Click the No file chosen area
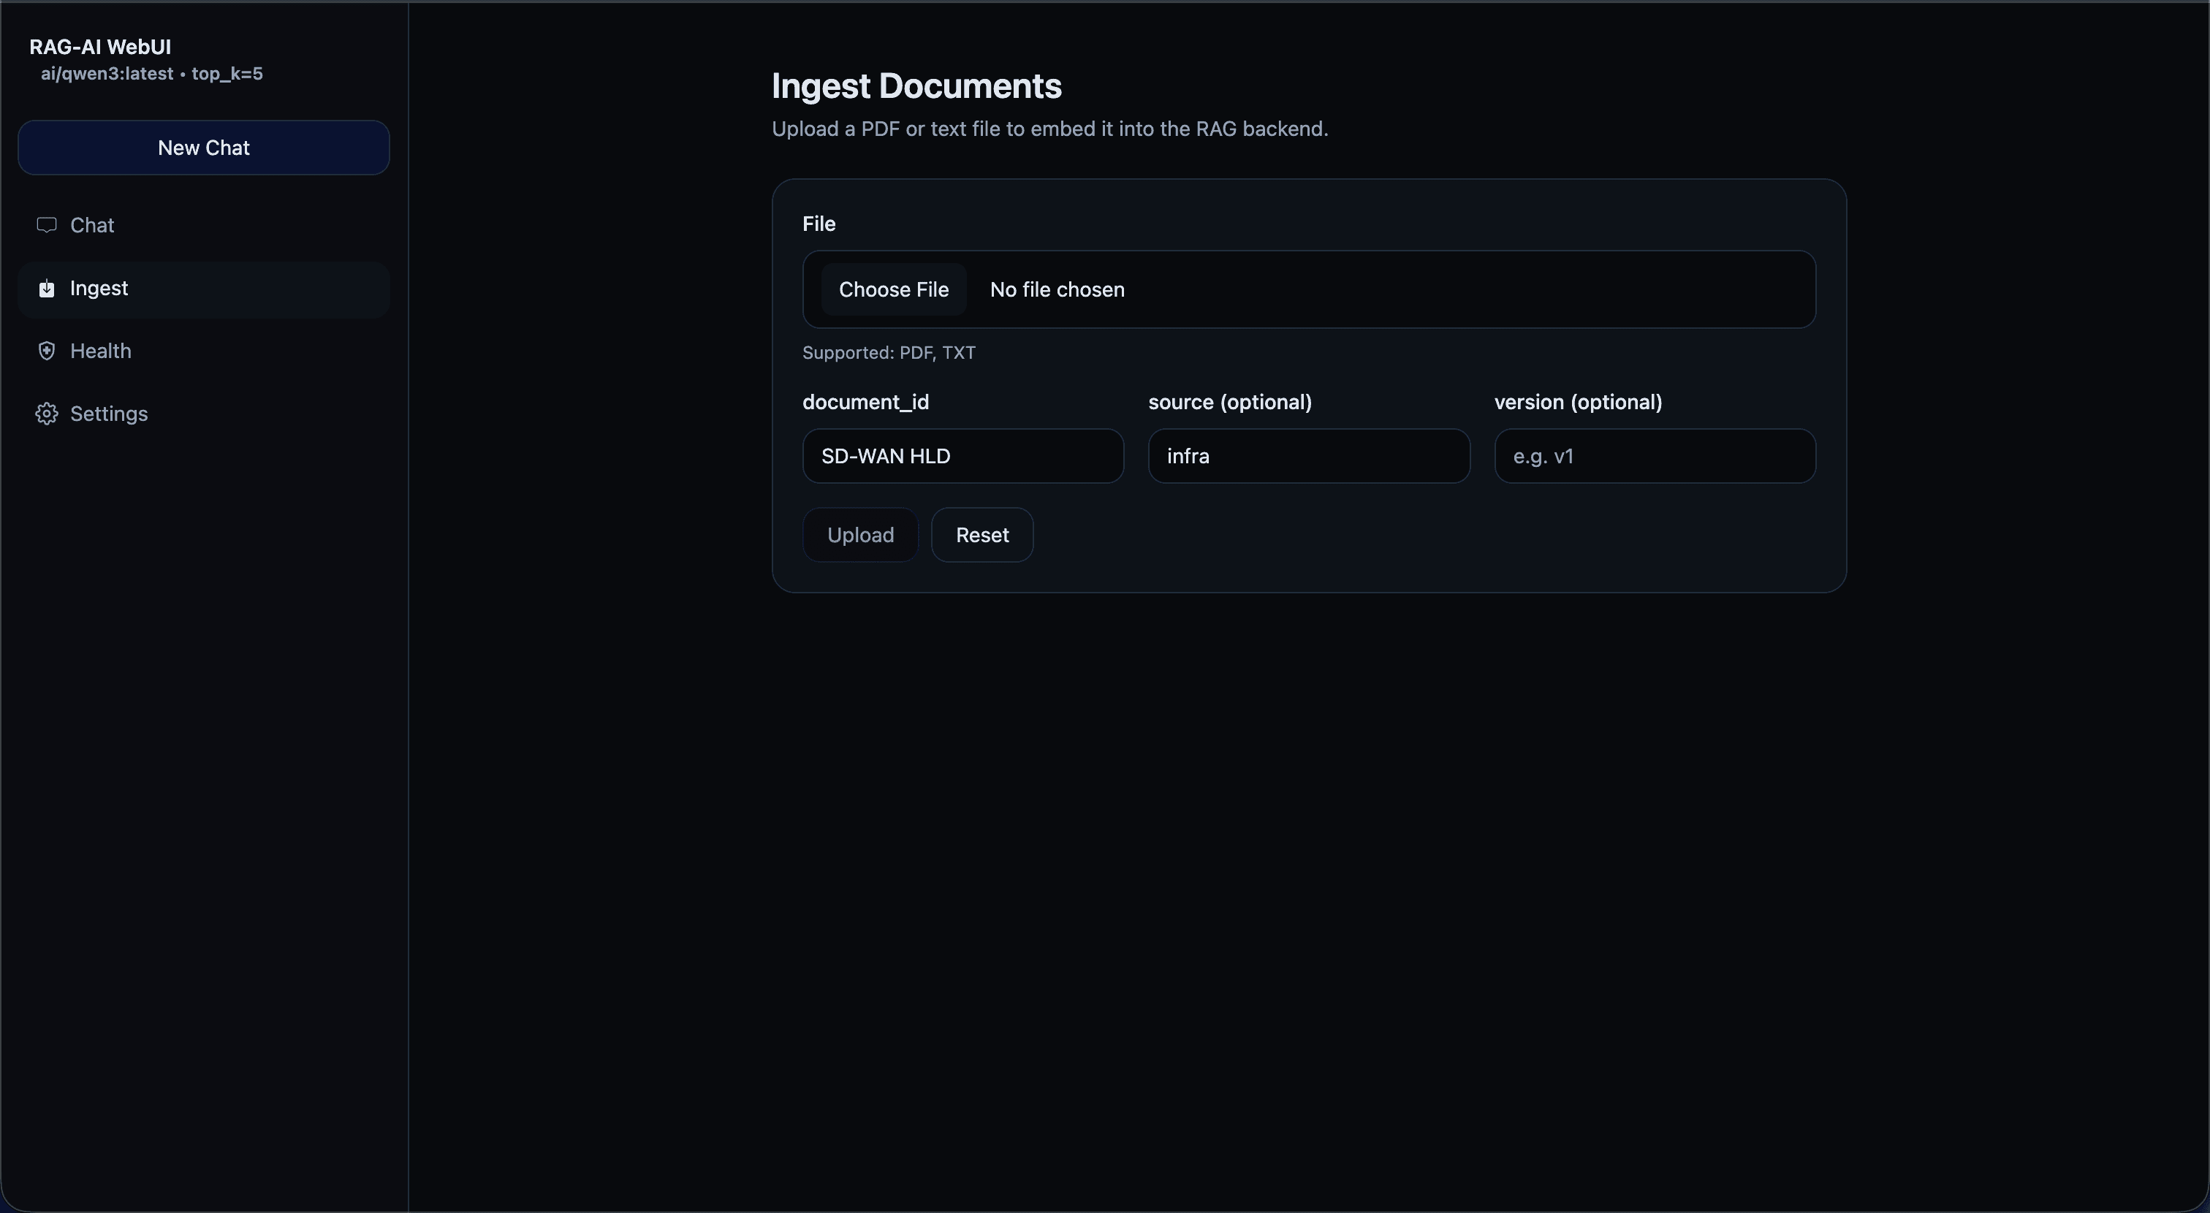The image size is (2210, 1213). tap(1056, 290)
